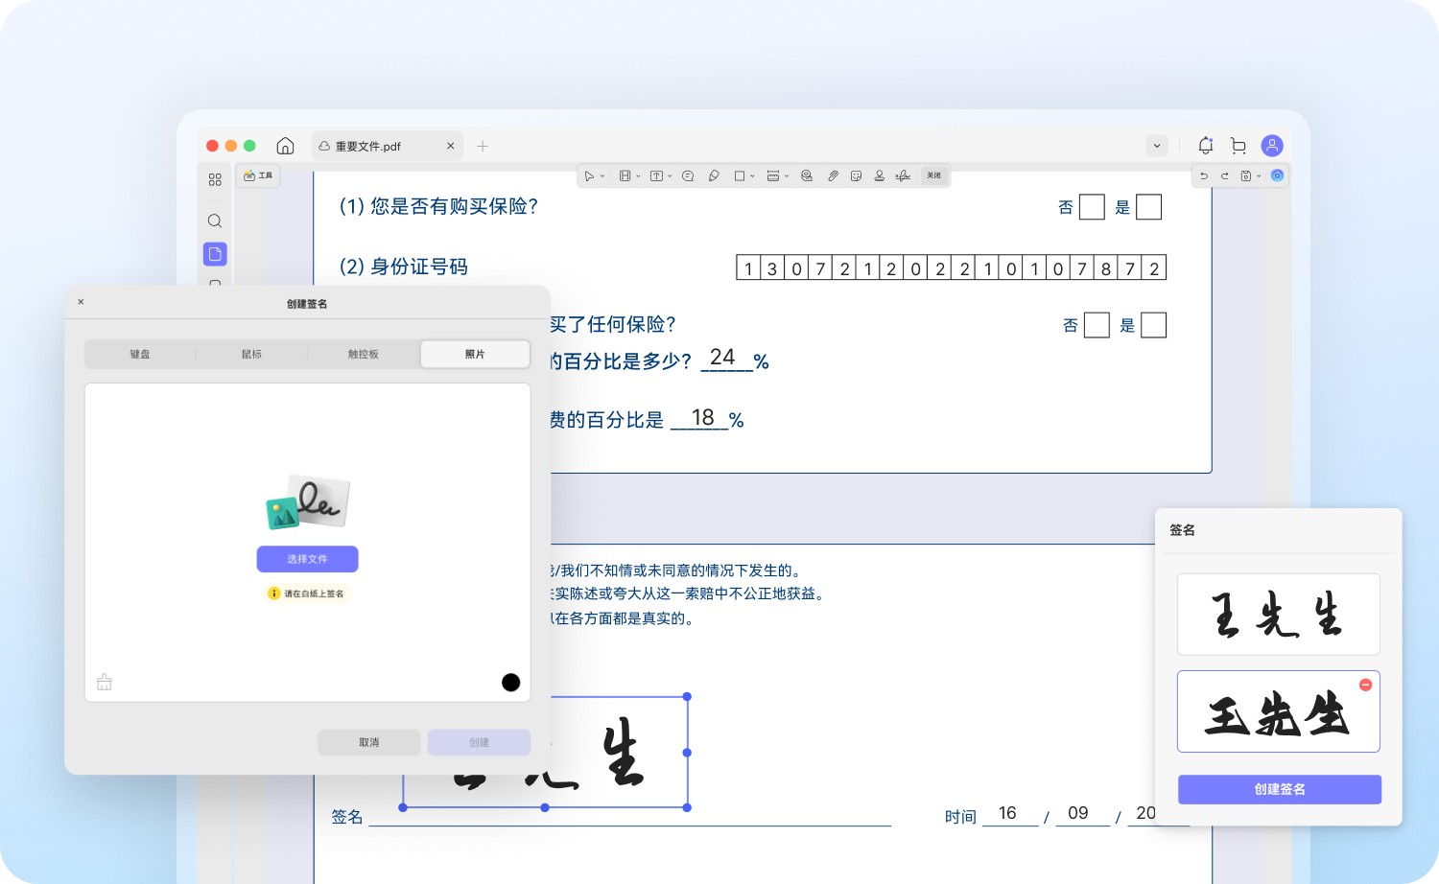The image size is (1439, 884).
Task: Click the date field showing 16
Action: pos(1009,814)
